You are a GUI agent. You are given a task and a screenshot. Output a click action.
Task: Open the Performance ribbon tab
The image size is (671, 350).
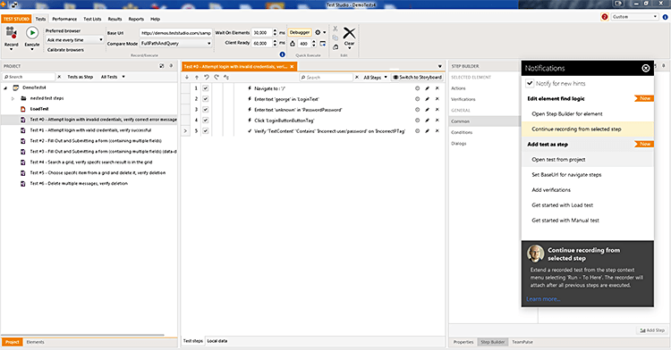64,20
